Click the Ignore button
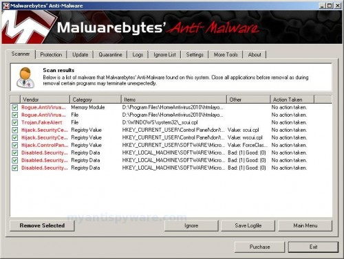 coord(191,226)
